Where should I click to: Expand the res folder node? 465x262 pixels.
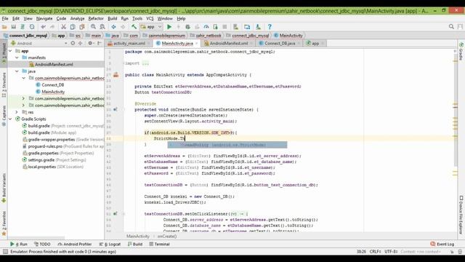pyautogui.click(x=17, y=112)
